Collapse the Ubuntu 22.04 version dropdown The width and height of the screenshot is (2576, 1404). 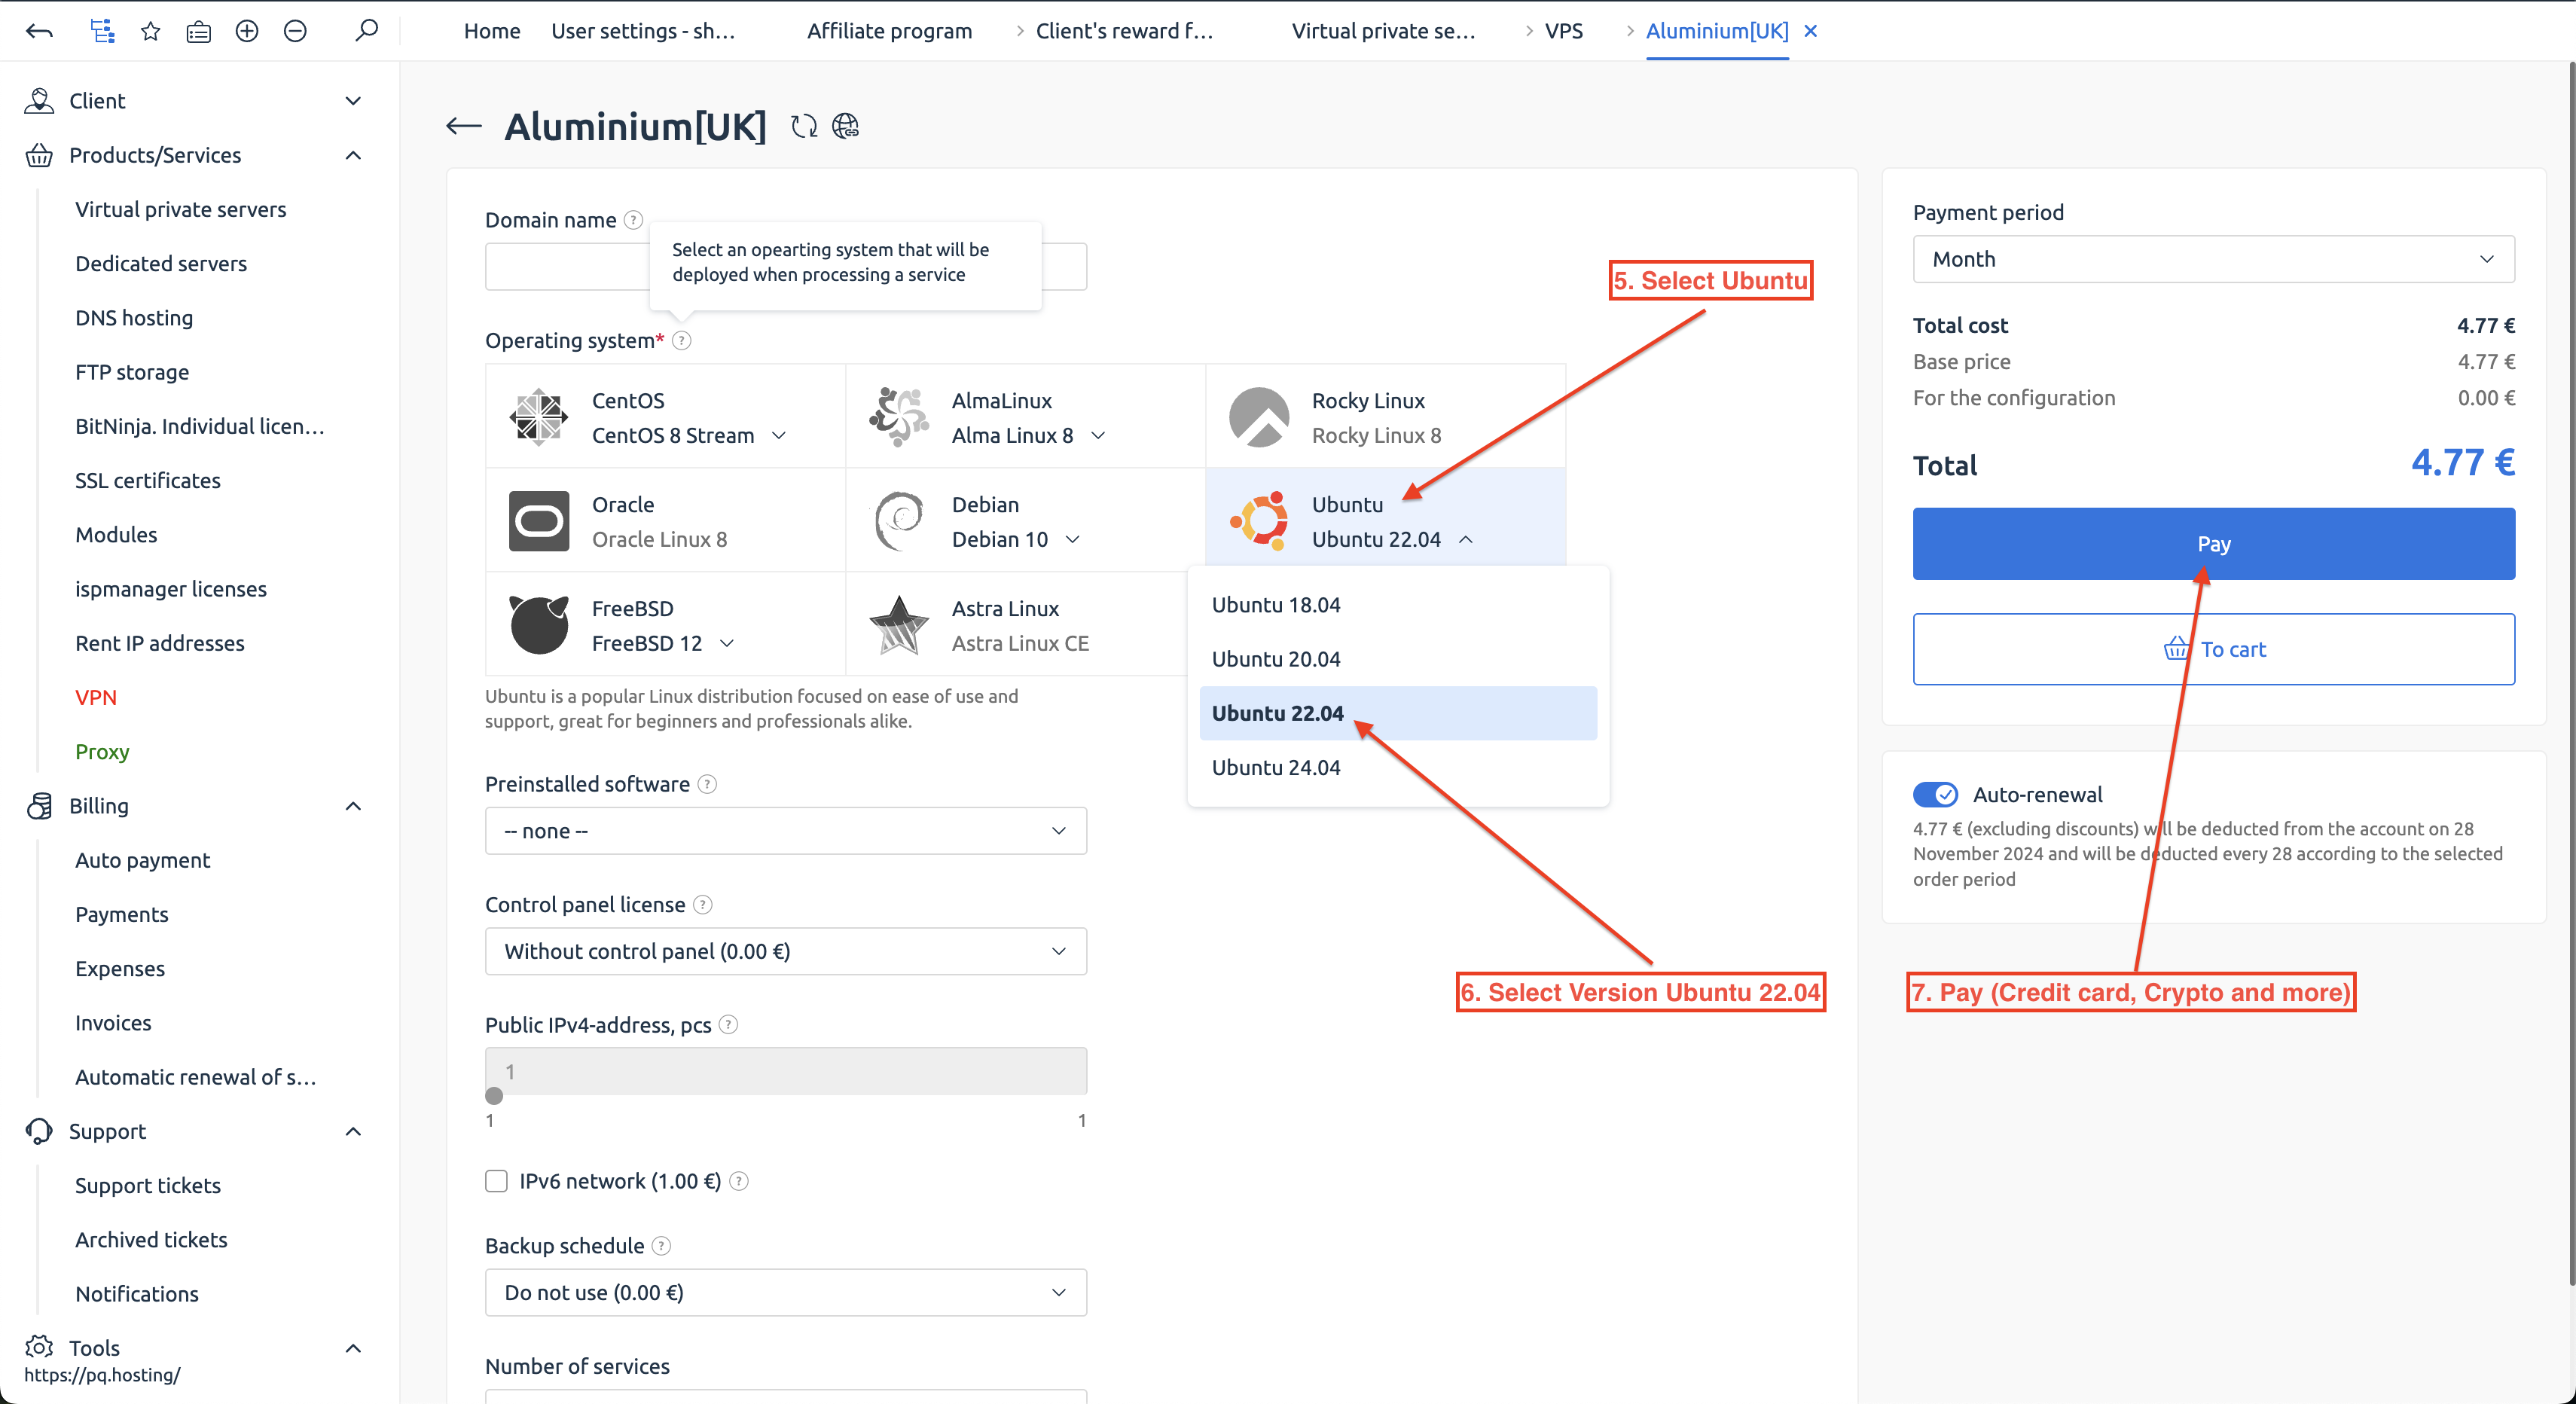(1466, 539)
